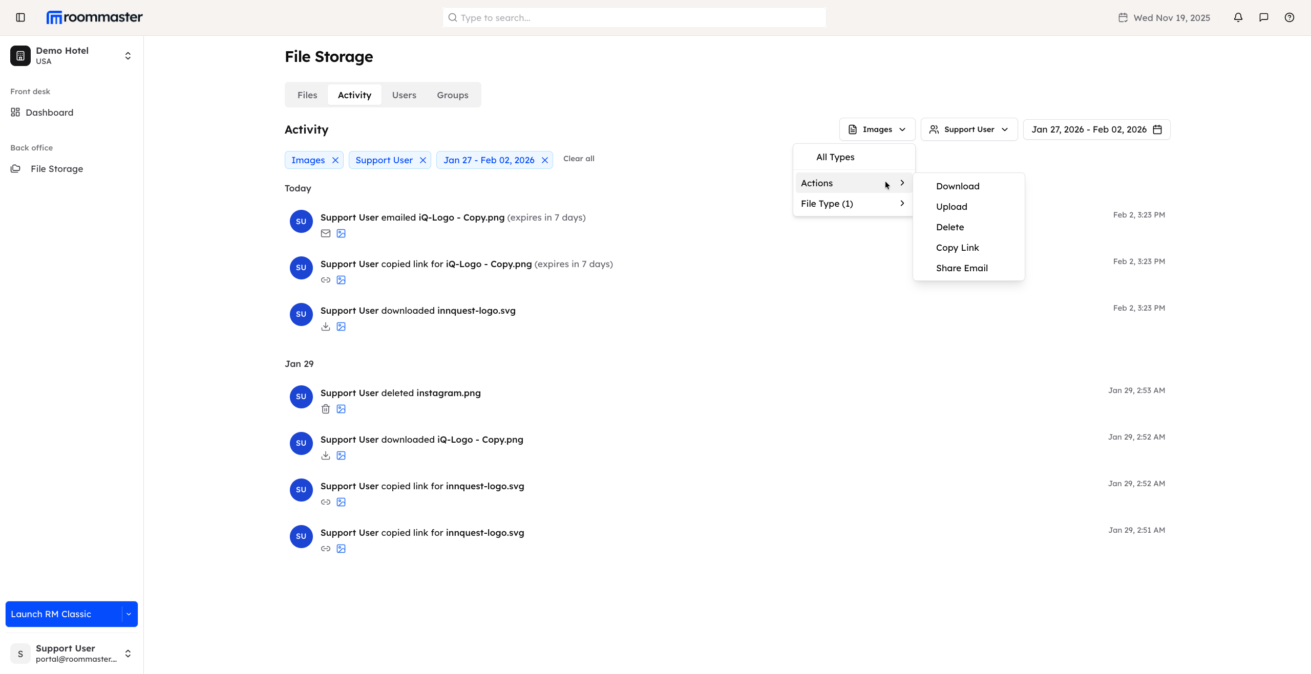
Task: Remove the Jan 27 - Feb 02 date filter chip
Action: [544, 160]
